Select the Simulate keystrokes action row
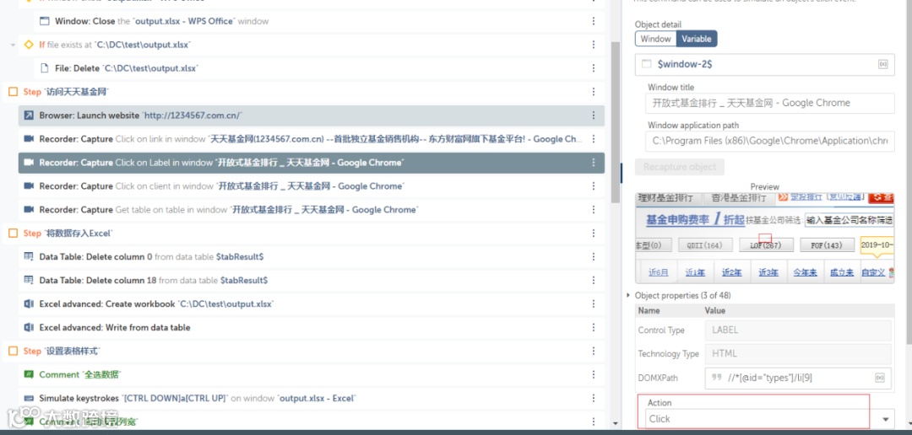 (x=311, y=399)
